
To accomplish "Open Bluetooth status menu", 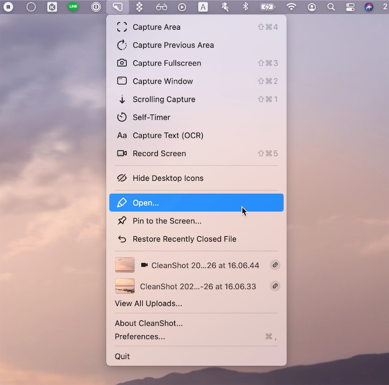I will click(245, 7).
